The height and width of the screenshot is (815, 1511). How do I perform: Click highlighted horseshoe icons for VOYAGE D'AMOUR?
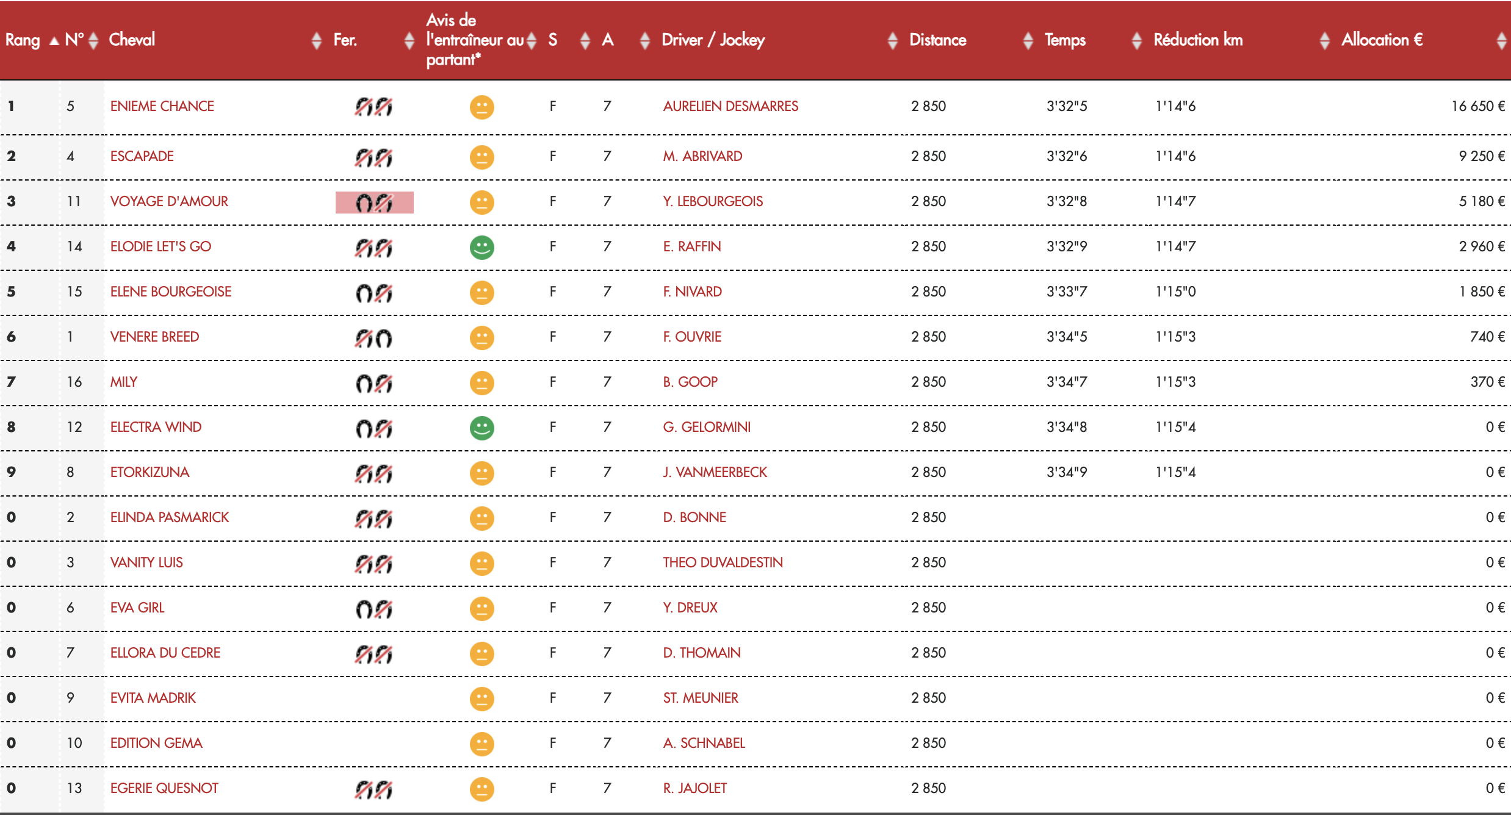(374, 203)
